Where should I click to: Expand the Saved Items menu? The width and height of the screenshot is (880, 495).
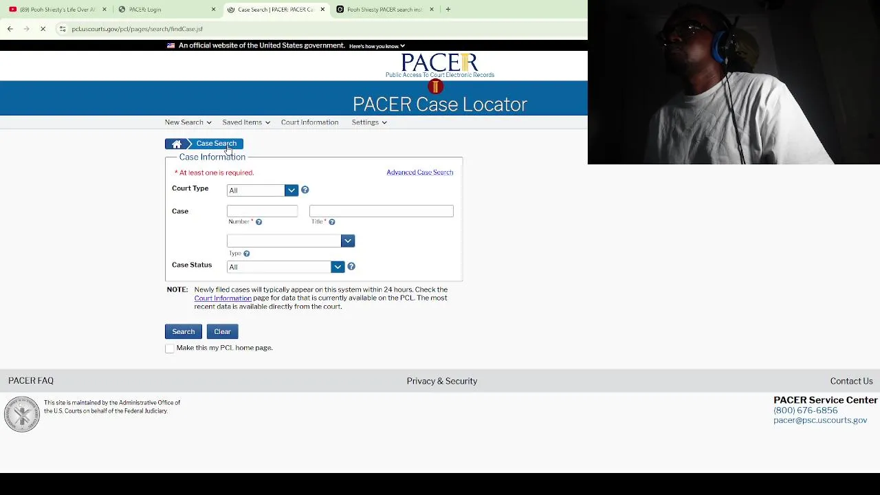tap(245, 122)
